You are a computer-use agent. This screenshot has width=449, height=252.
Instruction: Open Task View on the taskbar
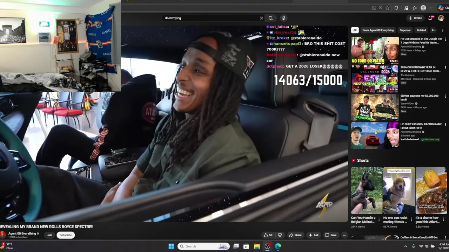(x=236, y=246)
